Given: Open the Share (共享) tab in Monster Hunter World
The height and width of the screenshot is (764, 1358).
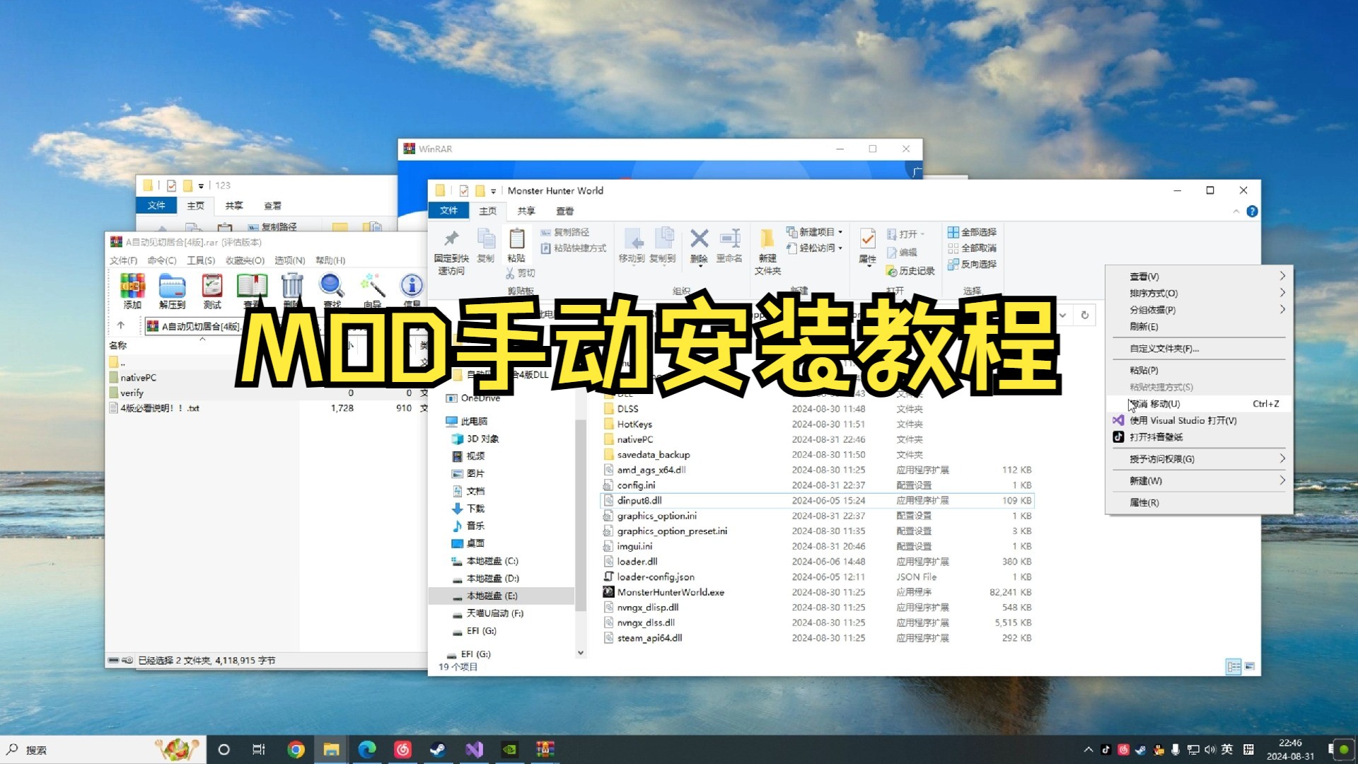Looking at the screenshot, I should [526, 211].
